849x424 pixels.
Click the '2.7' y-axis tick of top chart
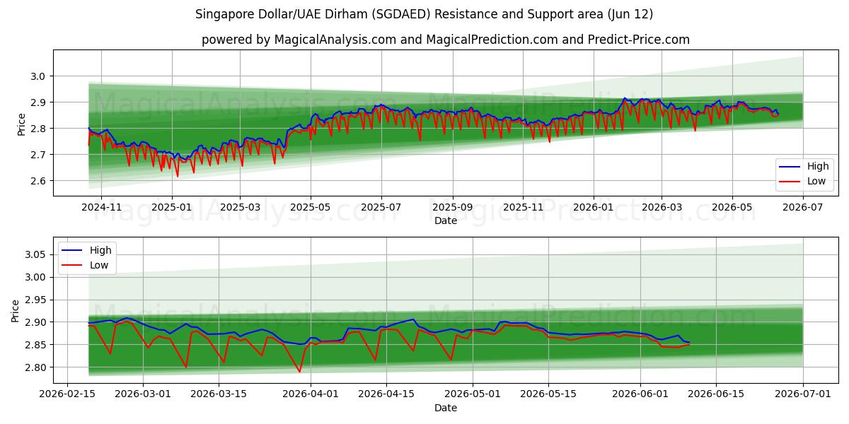click(x=40, y=155)
